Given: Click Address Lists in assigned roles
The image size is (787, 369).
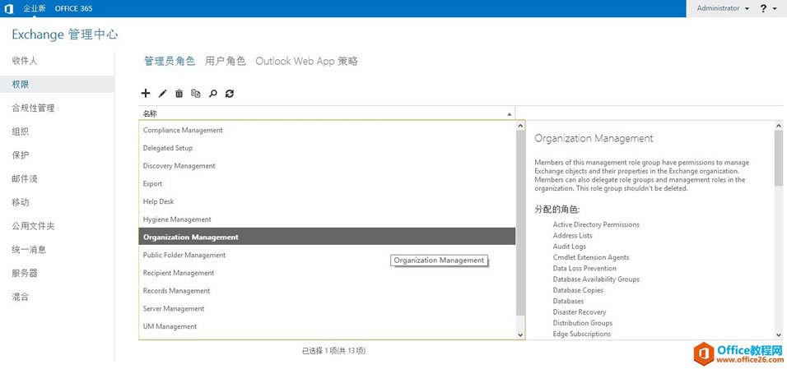Looking at the screenshot, I should tap(573, 236).
